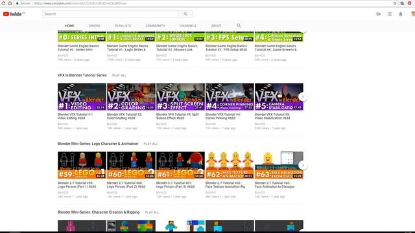Open title Blender Game Engine Basics Tutorial #4

tap(276, 48)
